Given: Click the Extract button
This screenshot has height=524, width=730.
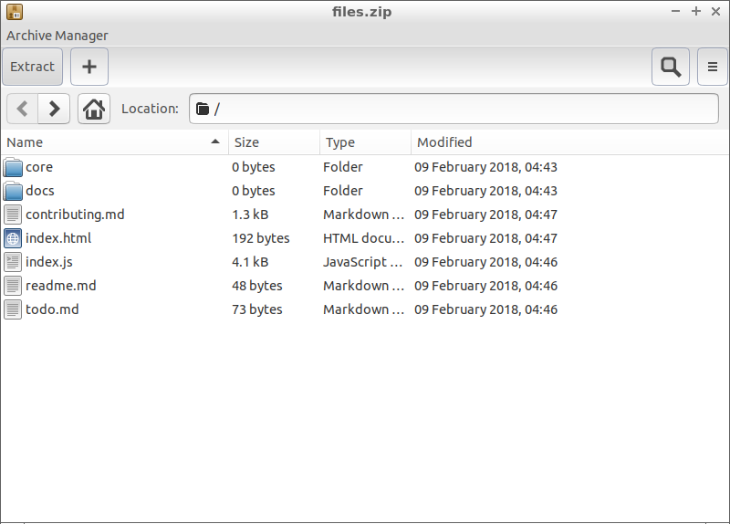Looking at the screenshot, I should [33, 67].
